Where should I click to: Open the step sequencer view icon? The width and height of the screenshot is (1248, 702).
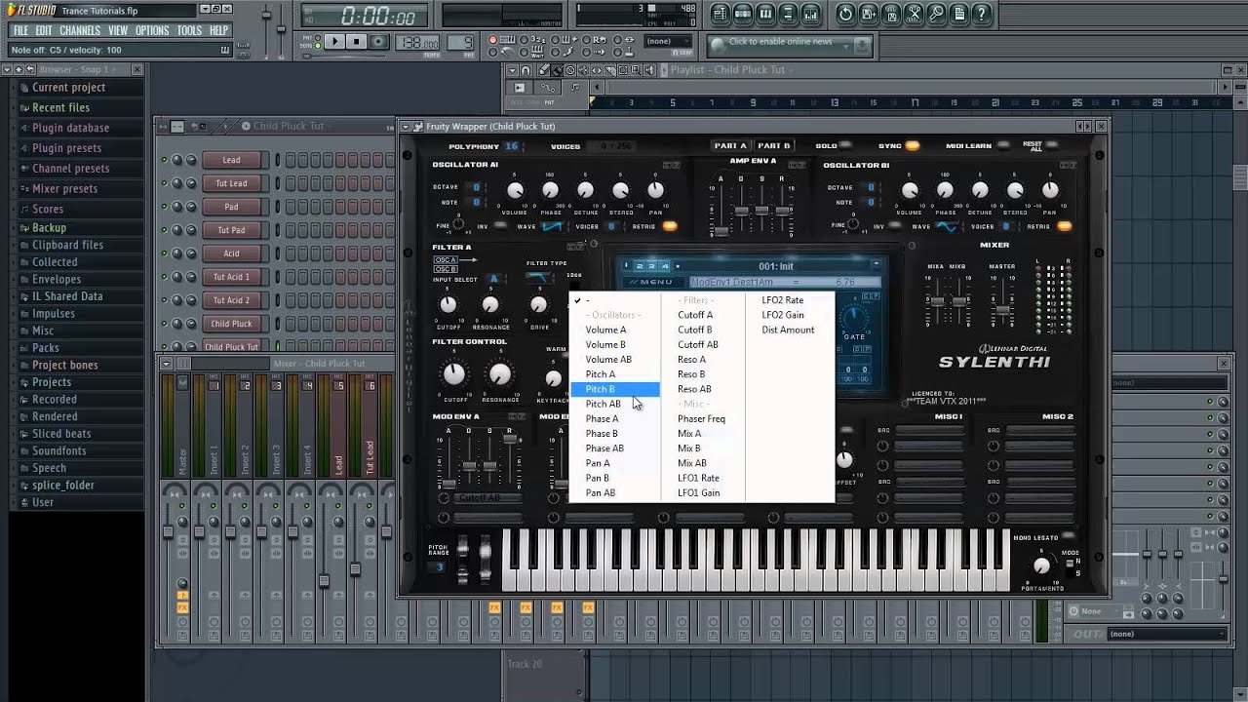[x=743, y=14]
